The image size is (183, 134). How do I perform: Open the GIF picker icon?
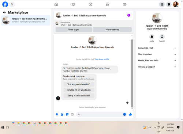[x=72, y=114]
